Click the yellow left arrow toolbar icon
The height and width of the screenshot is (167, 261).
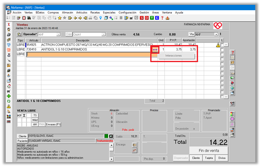pos(75,18)
